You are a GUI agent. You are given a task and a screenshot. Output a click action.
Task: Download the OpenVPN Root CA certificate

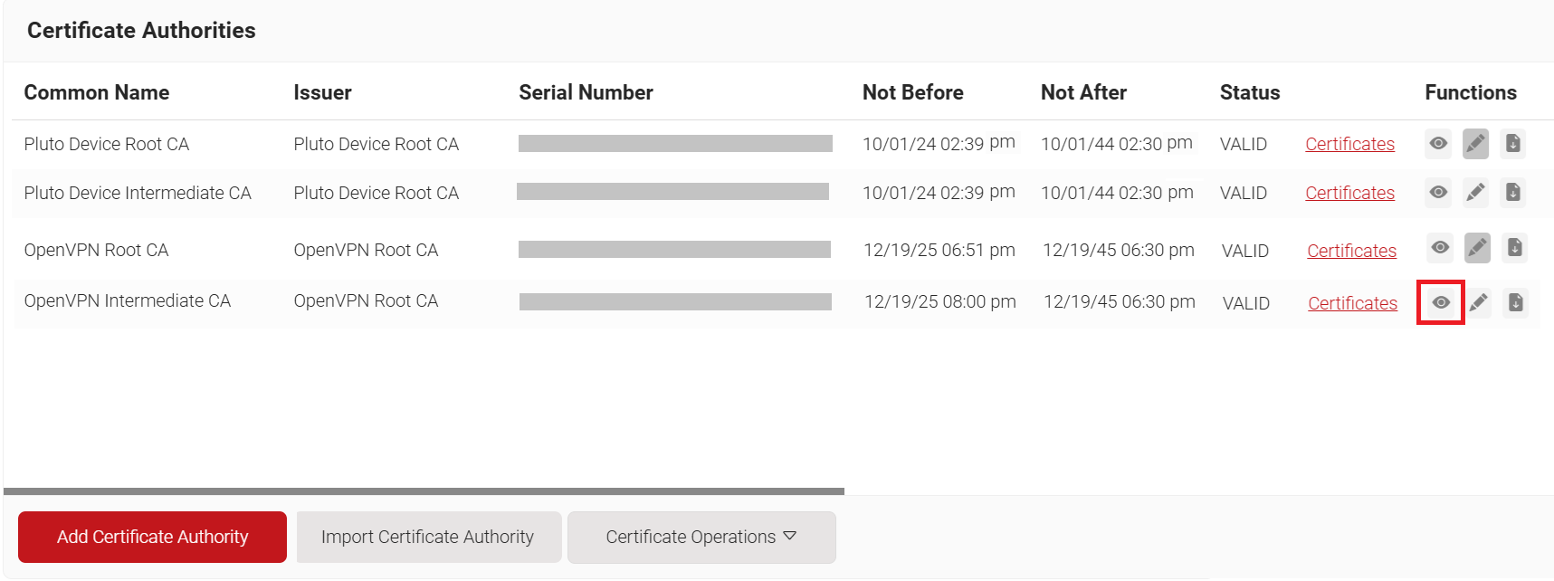tap(1514, 248)
